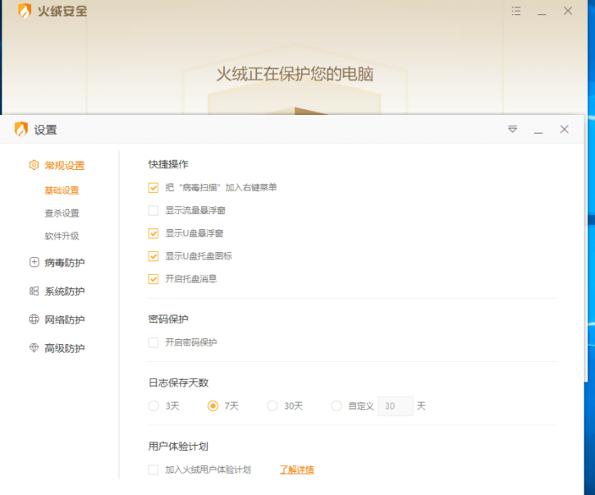Open the 了解详情 link
This screenshot has height=495, width=595.
click(296, 470)
